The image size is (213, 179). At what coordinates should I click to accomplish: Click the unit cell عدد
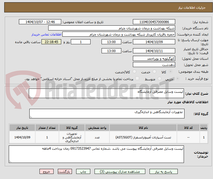97,137
